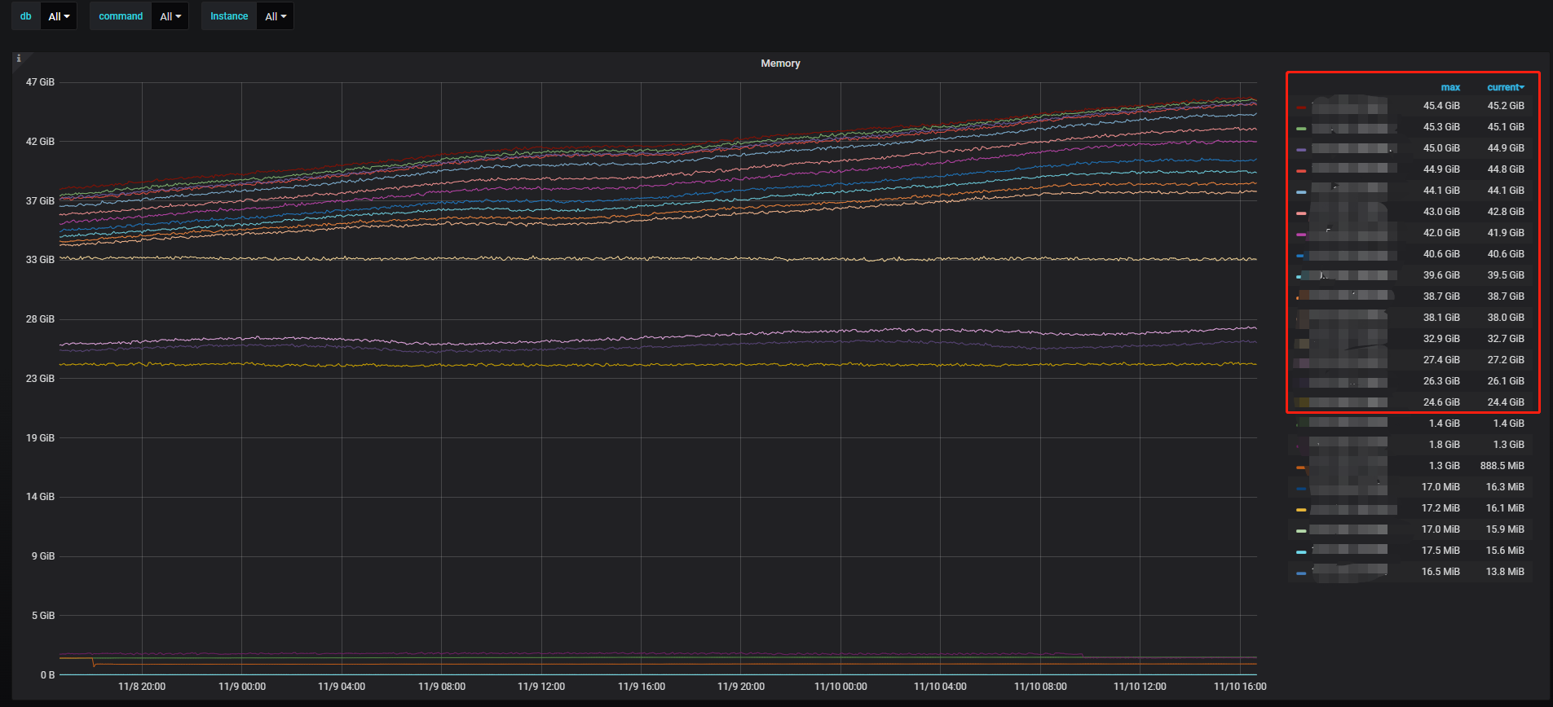1553x707 pixels.
Task: Click purple swatch of 44.9 GiB series
Action: pos(1301,149)
